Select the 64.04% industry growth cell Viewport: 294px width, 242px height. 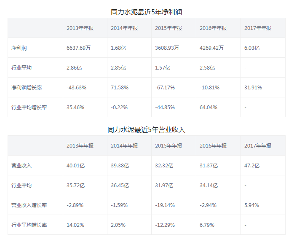[x=208, y=108]
